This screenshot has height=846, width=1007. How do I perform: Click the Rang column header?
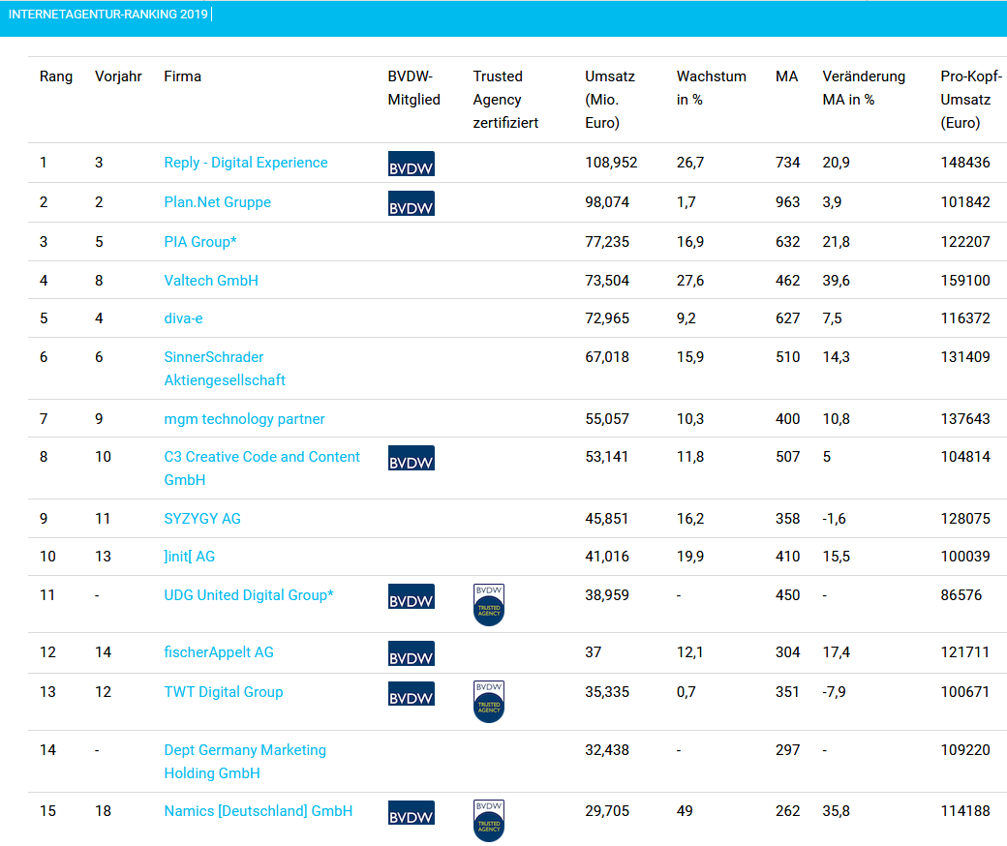click(x=56, y=76)
